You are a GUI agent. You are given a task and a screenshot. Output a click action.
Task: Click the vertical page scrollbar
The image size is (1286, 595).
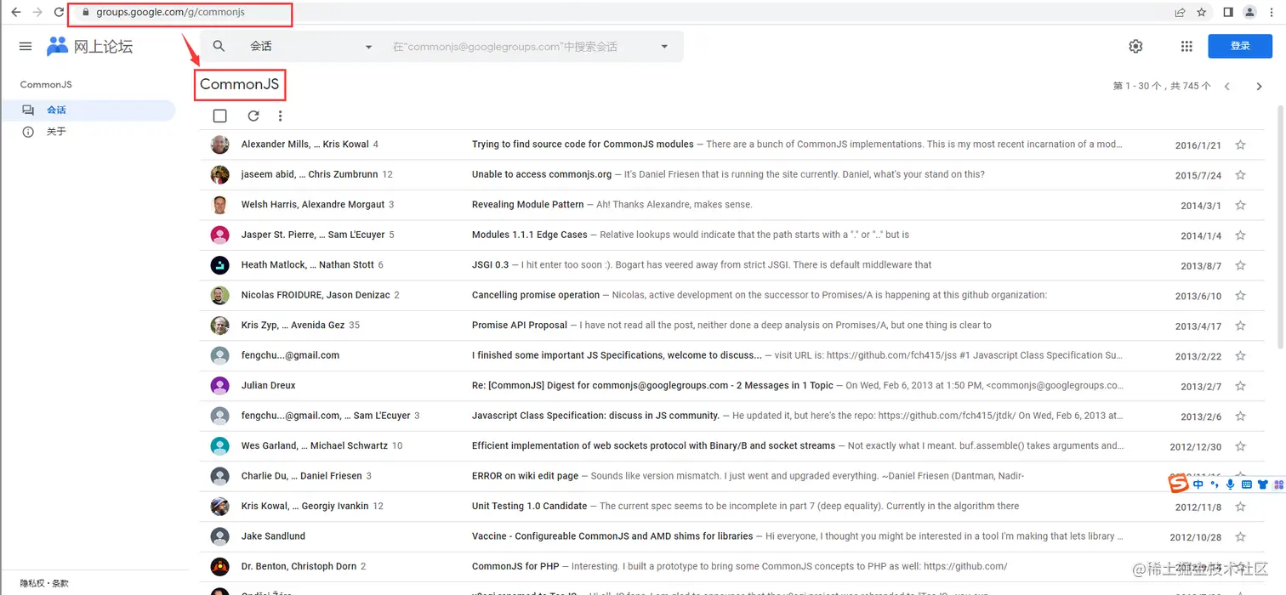[1281, 225]
